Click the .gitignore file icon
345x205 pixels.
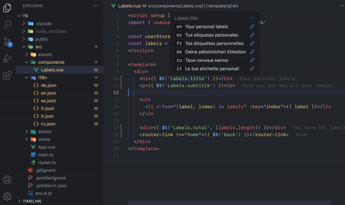[30, 170]
